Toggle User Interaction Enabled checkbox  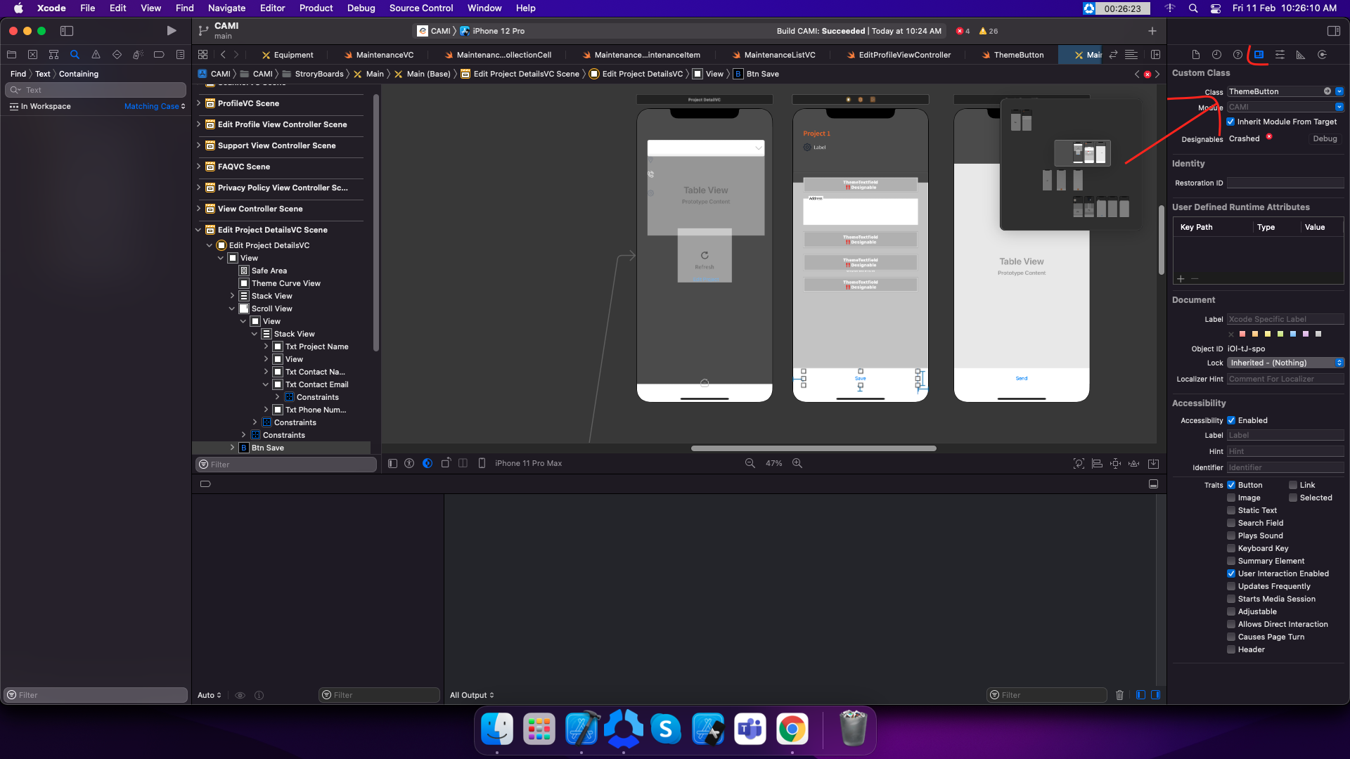coord(1231,573)
